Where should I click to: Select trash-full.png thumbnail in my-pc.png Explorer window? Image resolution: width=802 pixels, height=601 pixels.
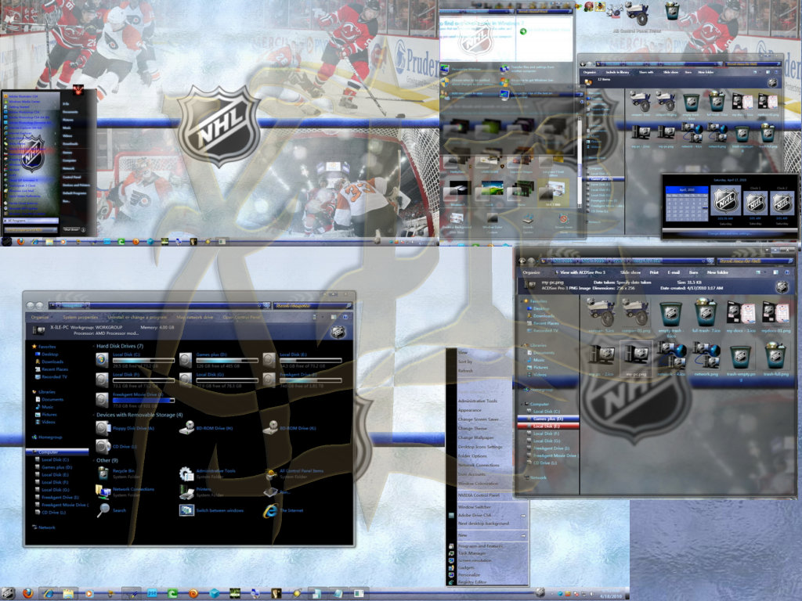pos(775,355)
